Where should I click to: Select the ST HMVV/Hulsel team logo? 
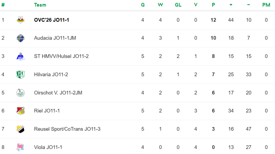pyautogui.click(x=20, y=56)
